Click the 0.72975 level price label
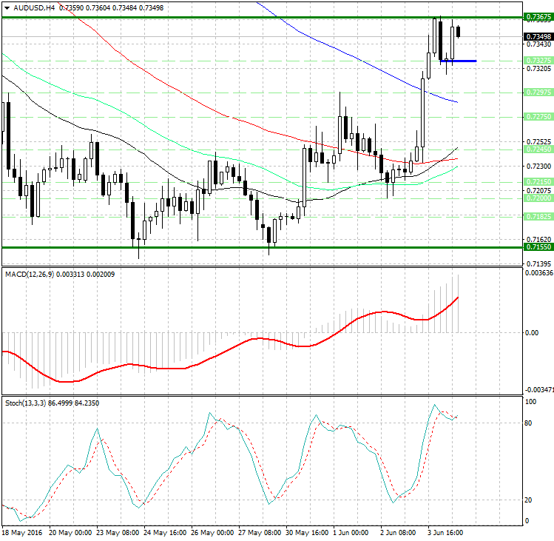This screenshot has width=554, height=541. 538,93
